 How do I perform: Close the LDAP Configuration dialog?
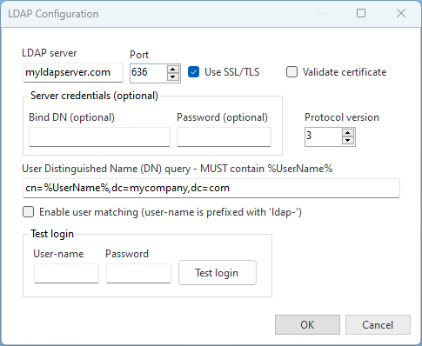(x=401, y=13)
